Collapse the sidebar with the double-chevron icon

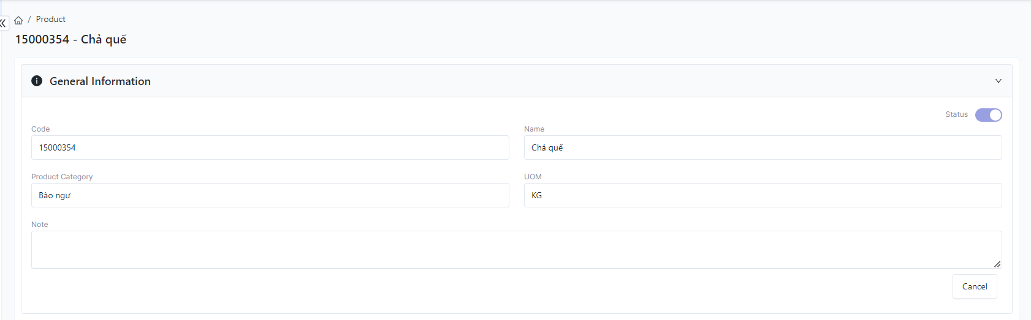[x=3, y=23]
